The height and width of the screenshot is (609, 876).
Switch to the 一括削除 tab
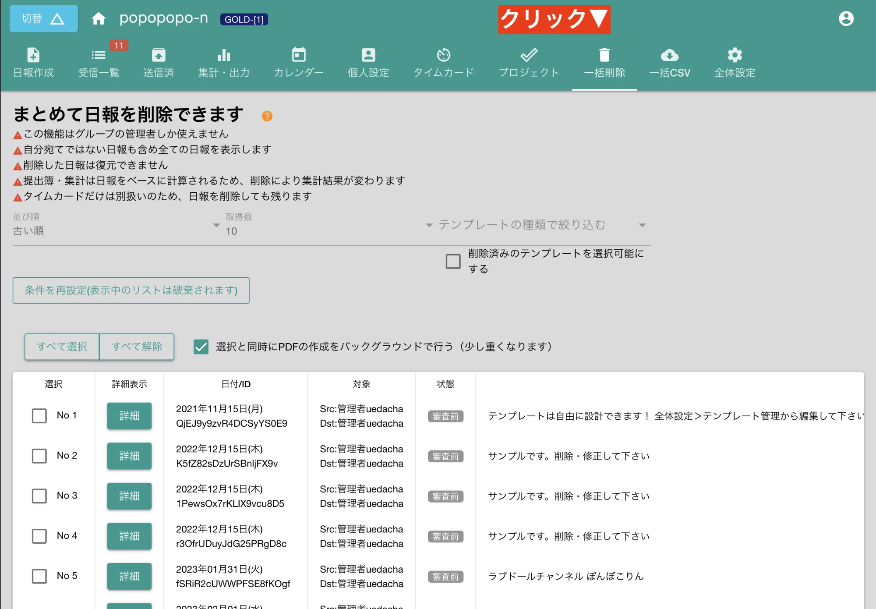(604, 61)
